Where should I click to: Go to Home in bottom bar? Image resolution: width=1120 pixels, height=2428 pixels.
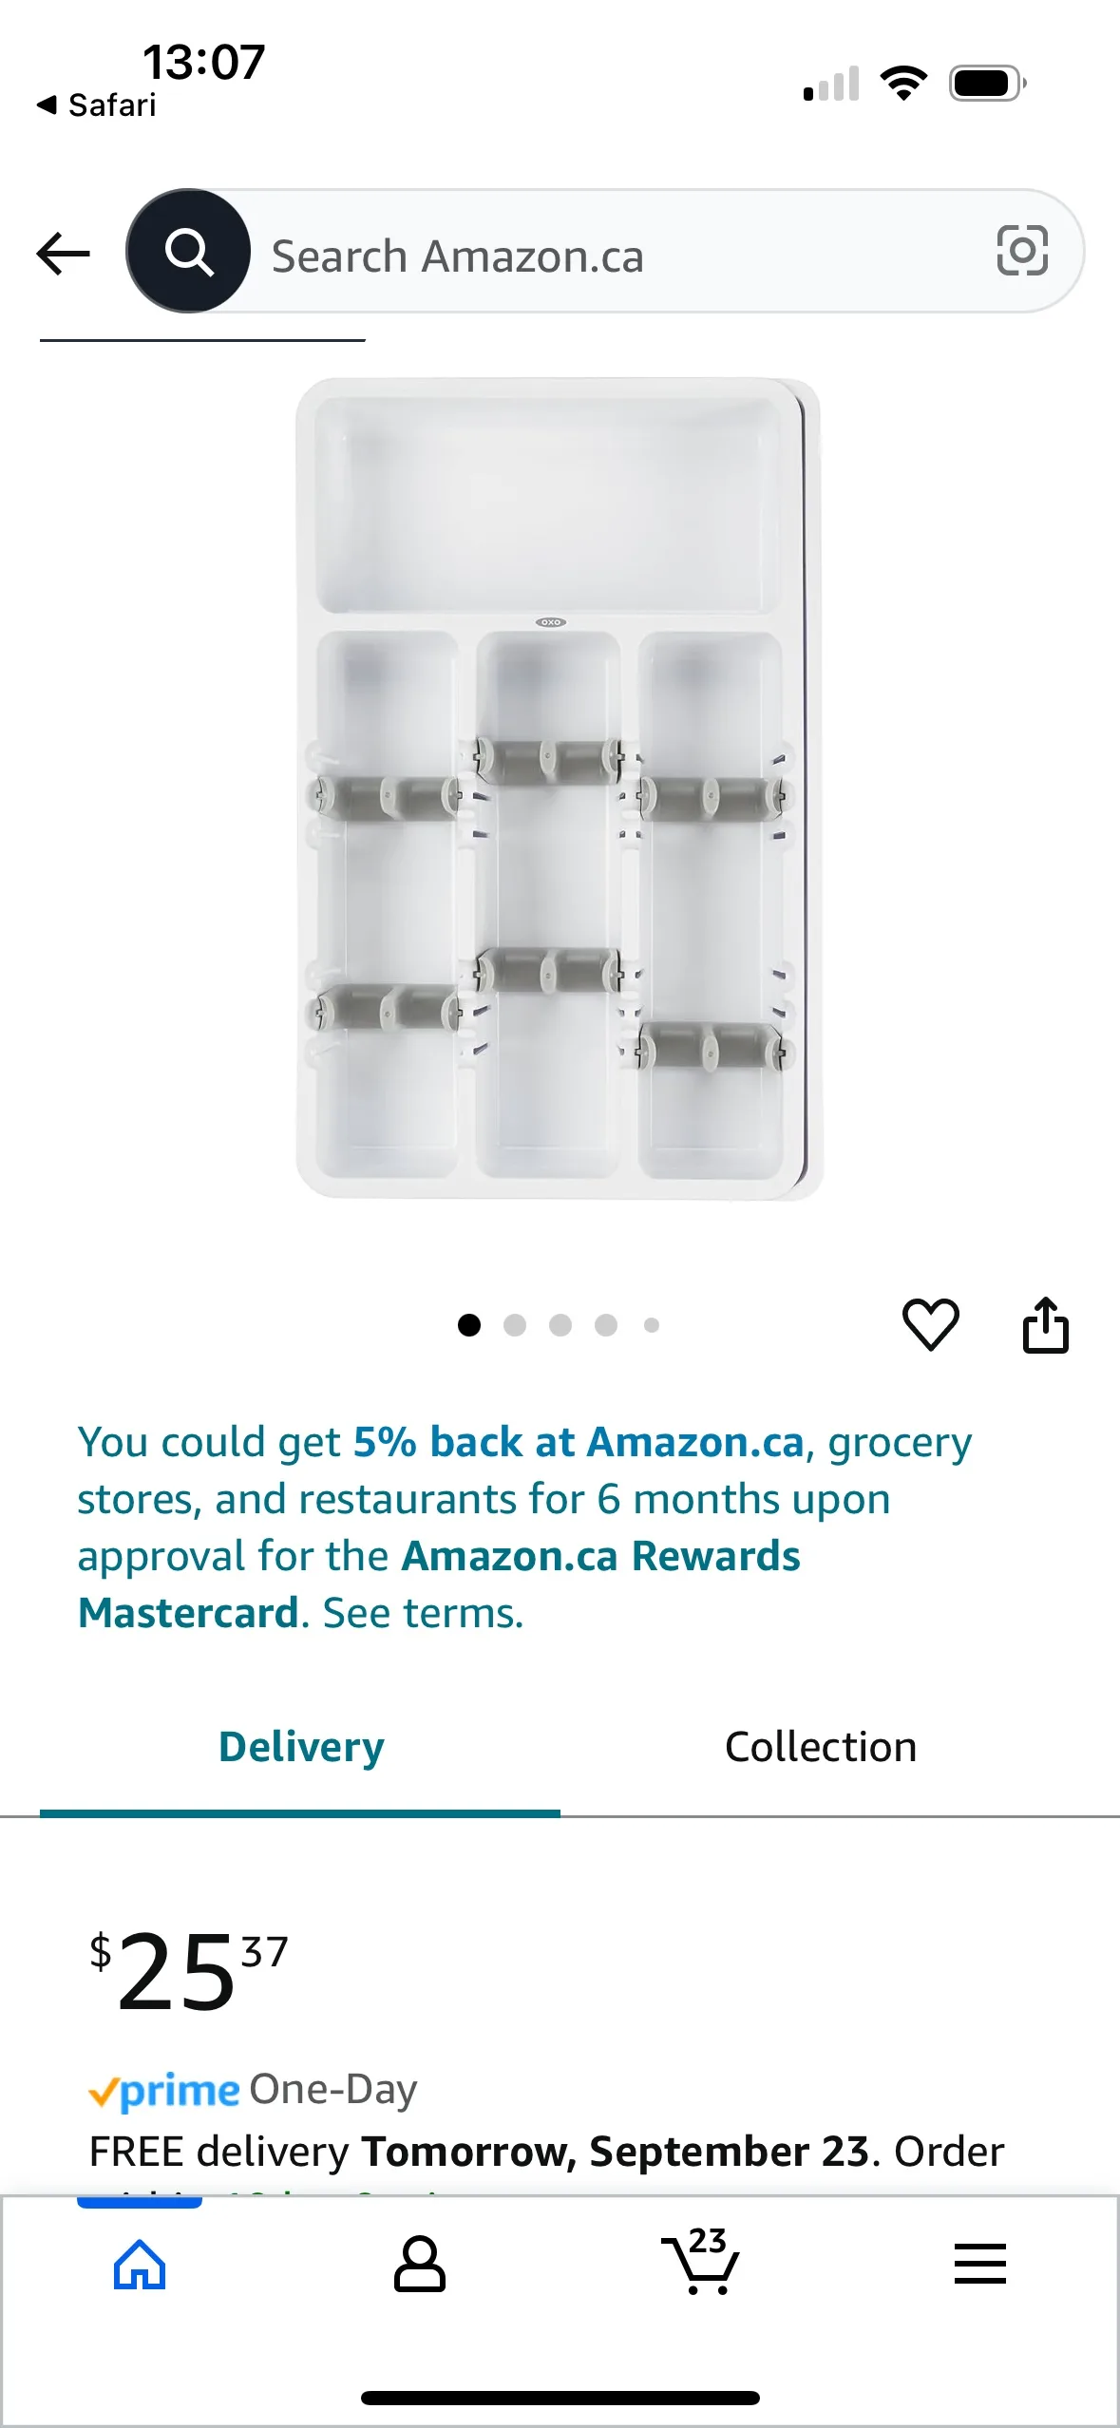coord(140,2264)
